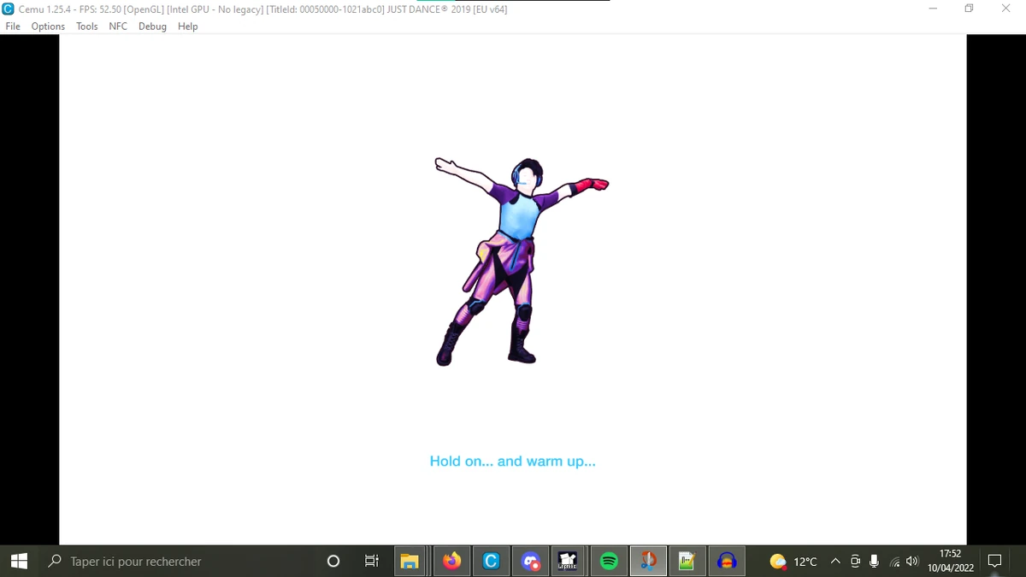Open Spotify from the taskbar
The image size is (1026, 577).
click(x=609, y=561)
